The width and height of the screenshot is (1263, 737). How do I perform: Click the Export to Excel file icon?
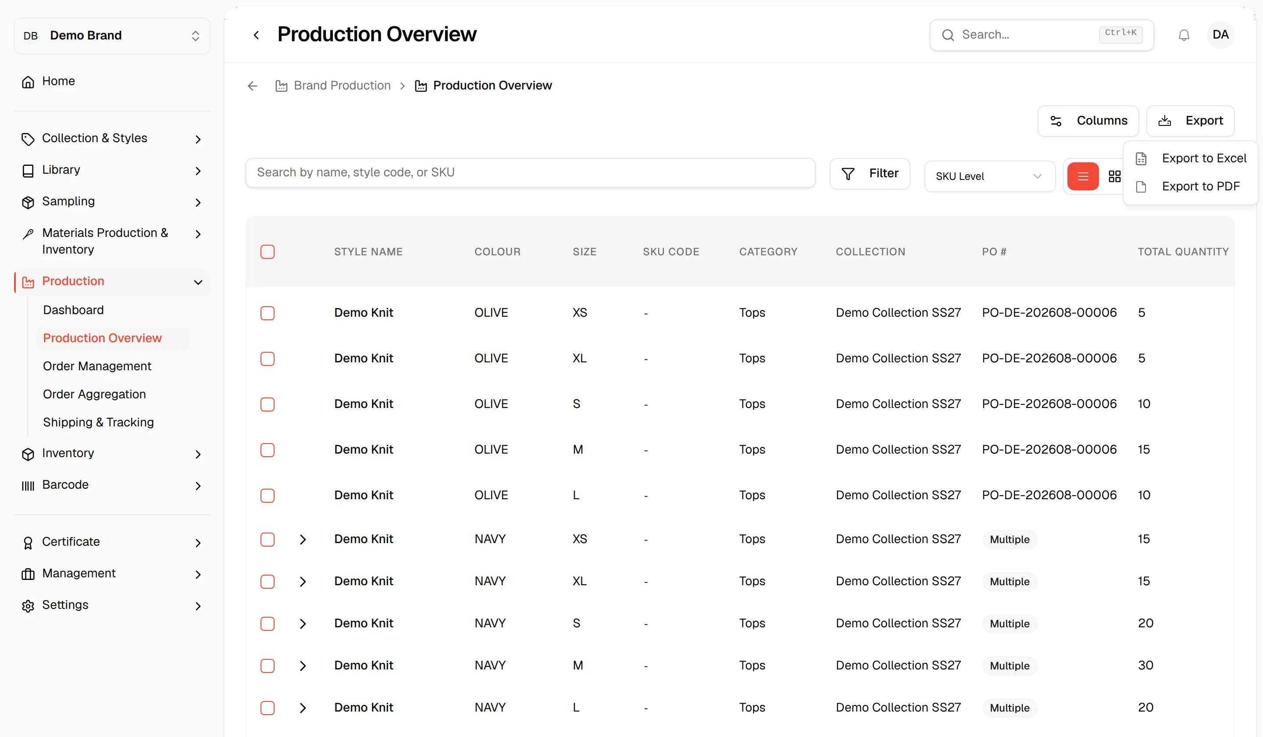pos(1141,159)
